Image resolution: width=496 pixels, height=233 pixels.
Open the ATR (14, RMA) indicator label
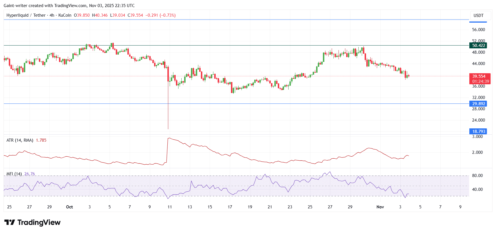point(20,140)
